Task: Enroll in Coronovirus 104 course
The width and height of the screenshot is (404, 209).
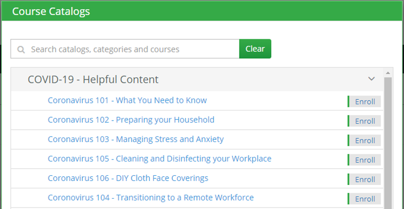Action: pos(364,199)
